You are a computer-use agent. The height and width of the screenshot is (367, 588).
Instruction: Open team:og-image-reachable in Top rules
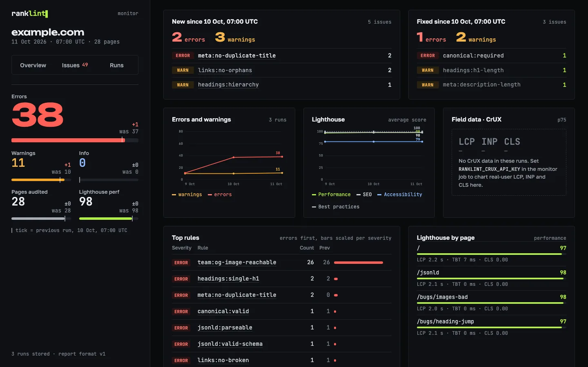pos(237,262)
